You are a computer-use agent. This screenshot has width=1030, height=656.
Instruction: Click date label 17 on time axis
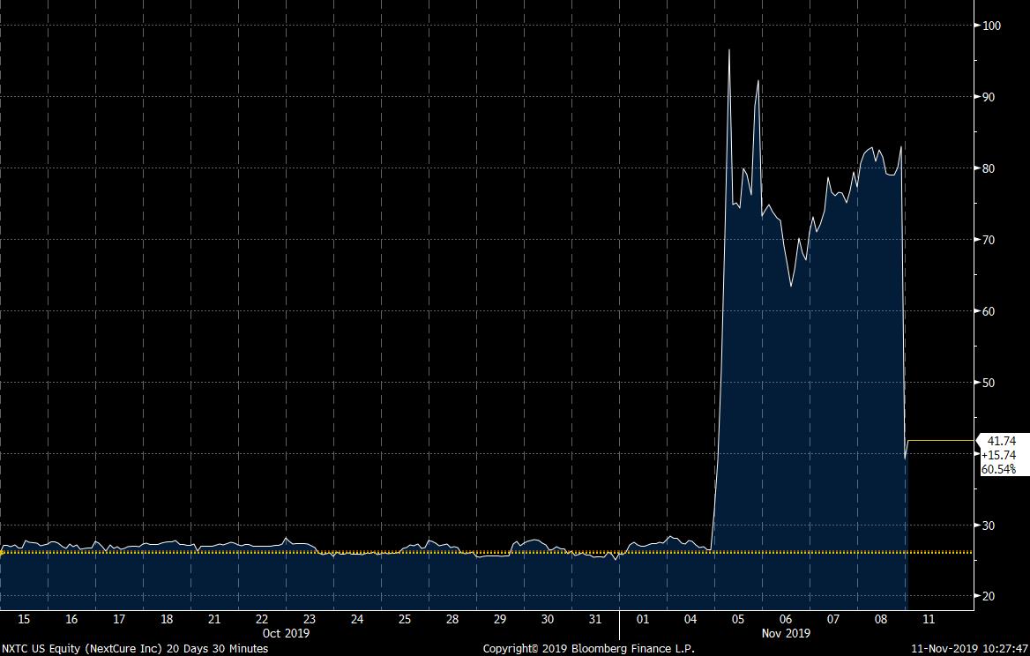coord(119,619)
